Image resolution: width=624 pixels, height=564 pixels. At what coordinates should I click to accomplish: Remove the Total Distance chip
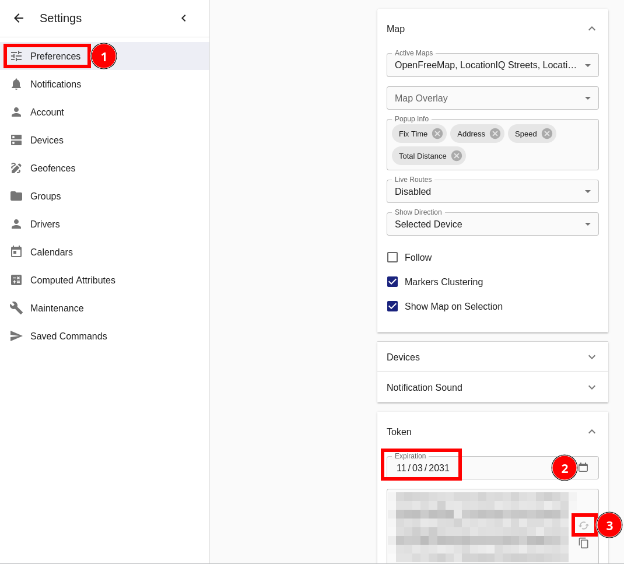(457, 156)
